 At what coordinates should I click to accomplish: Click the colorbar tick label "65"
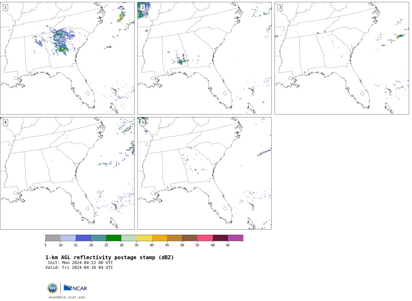click(x=228, y=245)
